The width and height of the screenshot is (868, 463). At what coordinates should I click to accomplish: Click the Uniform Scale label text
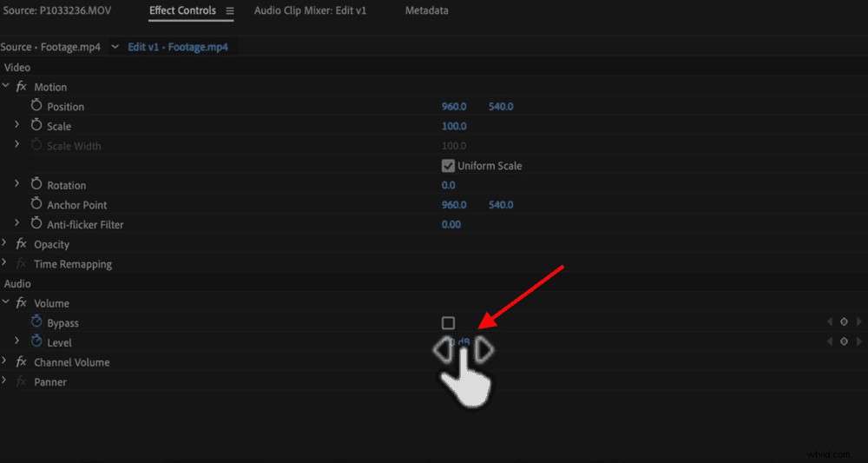point(490,166)
